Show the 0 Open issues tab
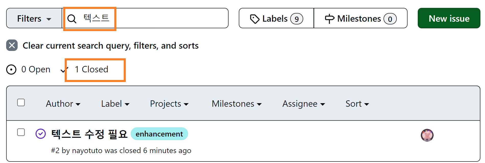The height and width of the screenshot is (163, 485). [x=36, y=69]
